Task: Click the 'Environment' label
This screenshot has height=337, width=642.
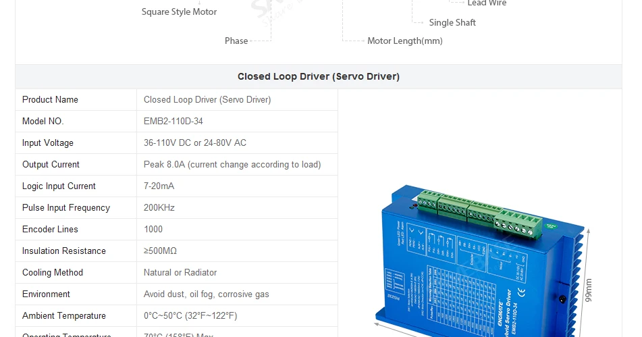Action: 47,294
